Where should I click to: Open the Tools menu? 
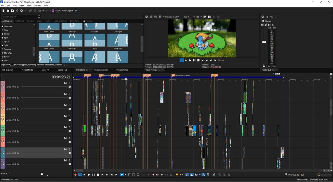tap(29, 6)
